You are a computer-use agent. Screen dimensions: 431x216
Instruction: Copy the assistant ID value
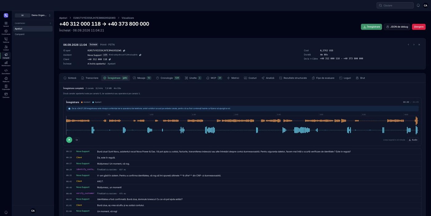tap(140, 55)
